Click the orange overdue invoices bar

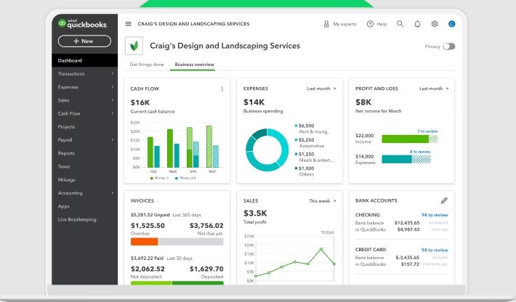tap(144, 242)
